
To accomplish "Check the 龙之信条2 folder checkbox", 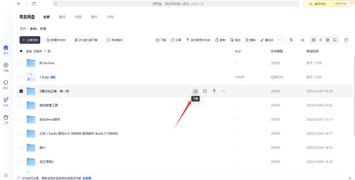I will (x=21, y=162).
